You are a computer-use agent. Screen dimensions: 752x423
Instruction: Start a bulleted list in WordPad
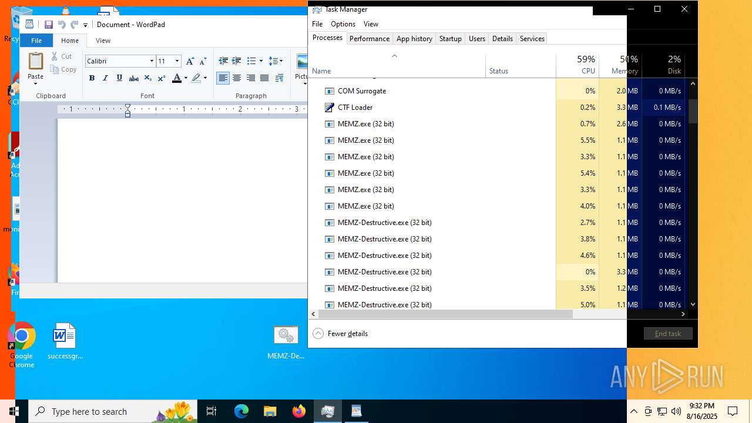tap(251, 61)
